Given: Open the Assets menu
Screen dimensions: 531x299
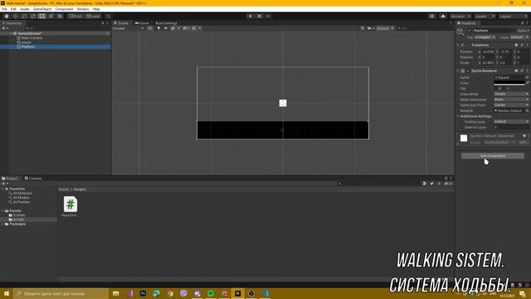Looking at the screenshot, I should coord(25,9).
